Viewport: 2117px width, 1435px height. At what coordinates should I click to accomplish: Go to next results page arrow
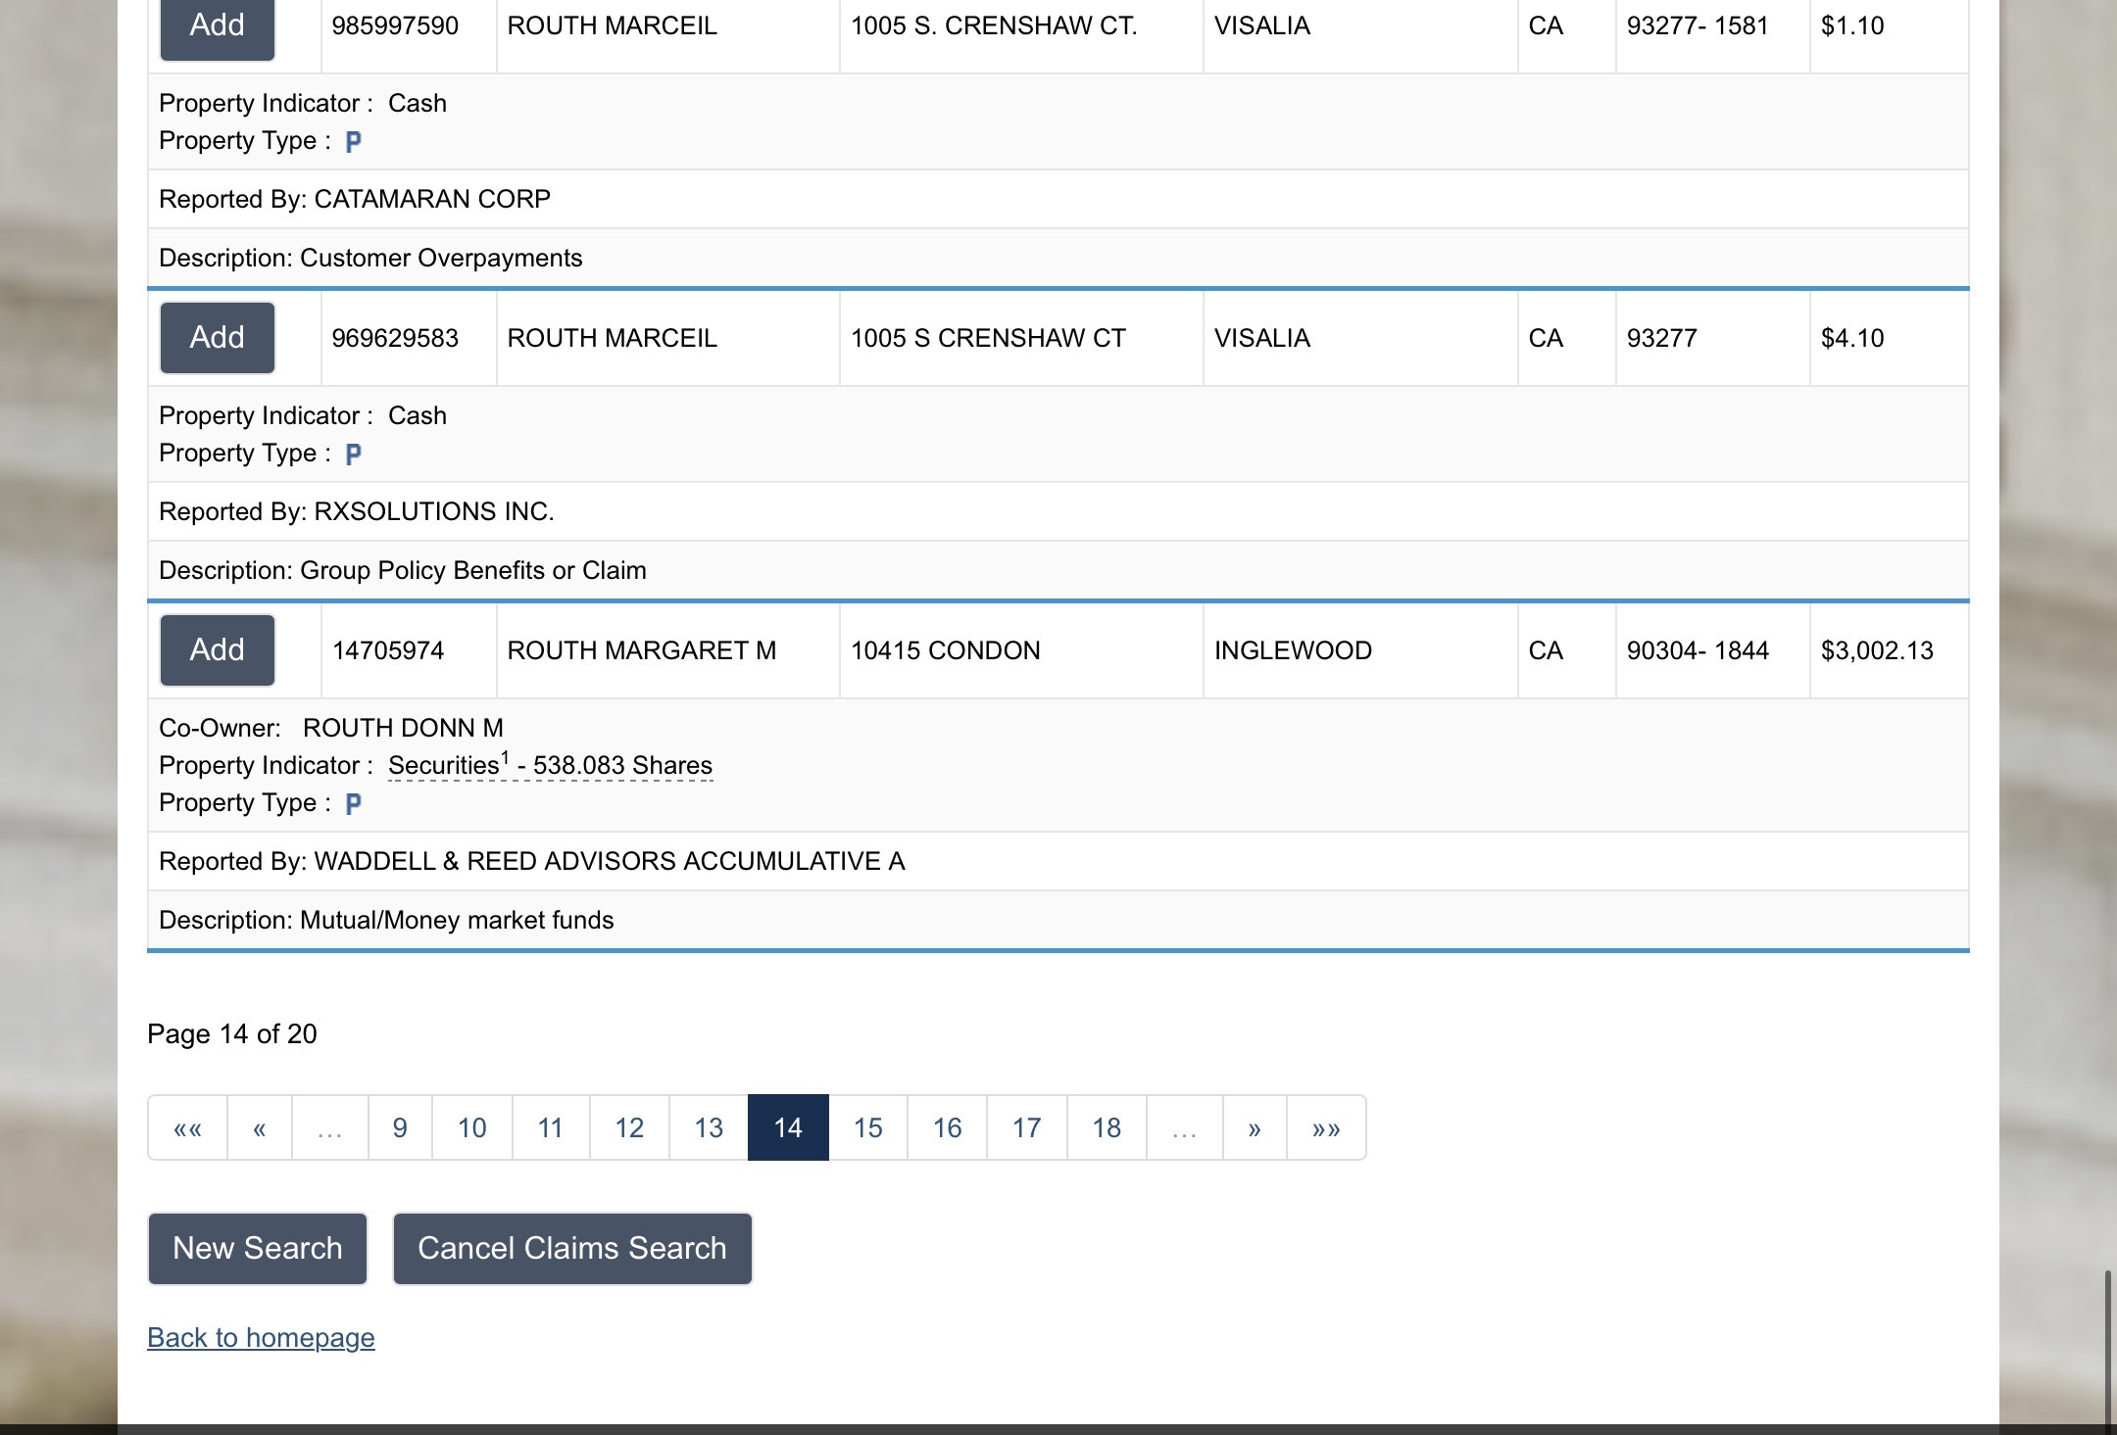(1255, 1127)
